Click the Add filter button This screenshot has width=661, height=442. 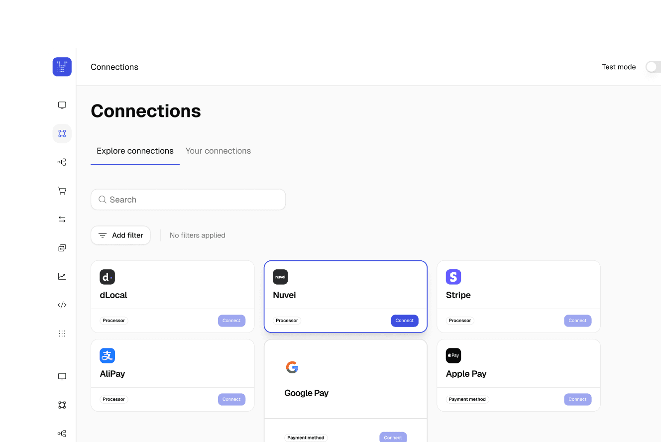point(120,235)
